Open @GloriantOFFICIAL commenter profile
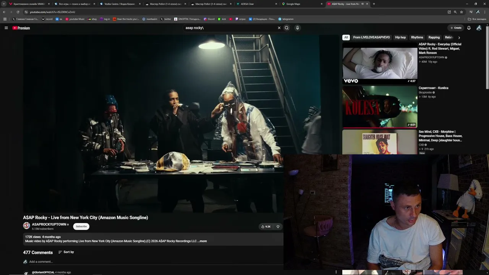Image resolution: width=489 pixels, height=275 pixels. 43,272
